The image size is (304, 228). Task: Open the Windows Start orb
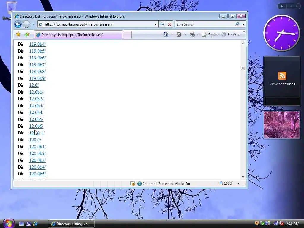(x=9, y=224)
